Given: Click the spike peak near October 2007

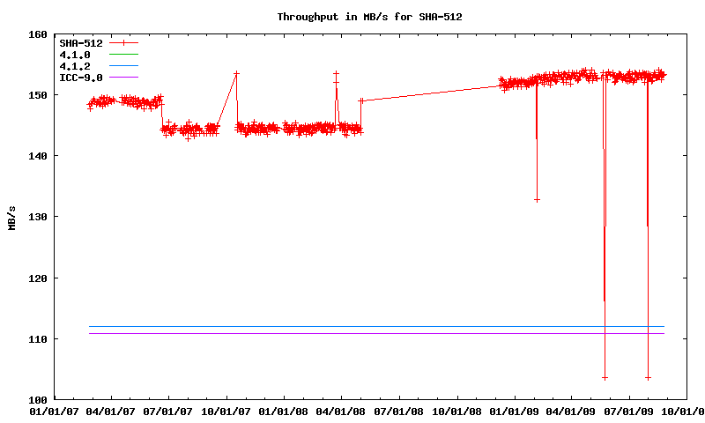Looking at the screenshot, I should [236, 73].
